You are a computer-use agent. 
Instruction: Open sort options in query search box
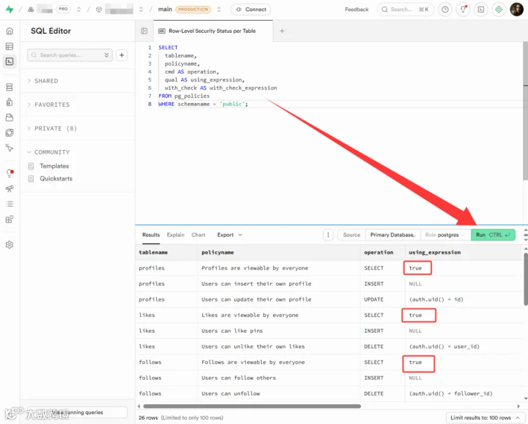pyautogui.click(x=106, y=55)
